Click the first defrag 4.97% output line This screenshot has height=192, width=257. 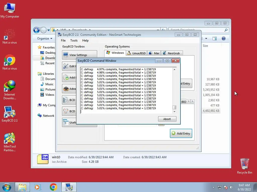118,69
